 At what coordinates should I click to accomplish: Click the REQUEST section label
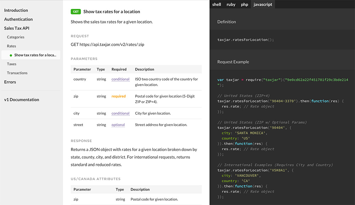[80, 36]
